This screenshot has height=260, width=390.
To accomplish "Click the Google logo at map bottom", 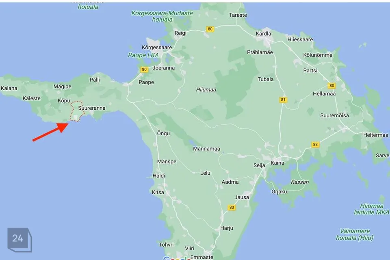I will [177, 258].
